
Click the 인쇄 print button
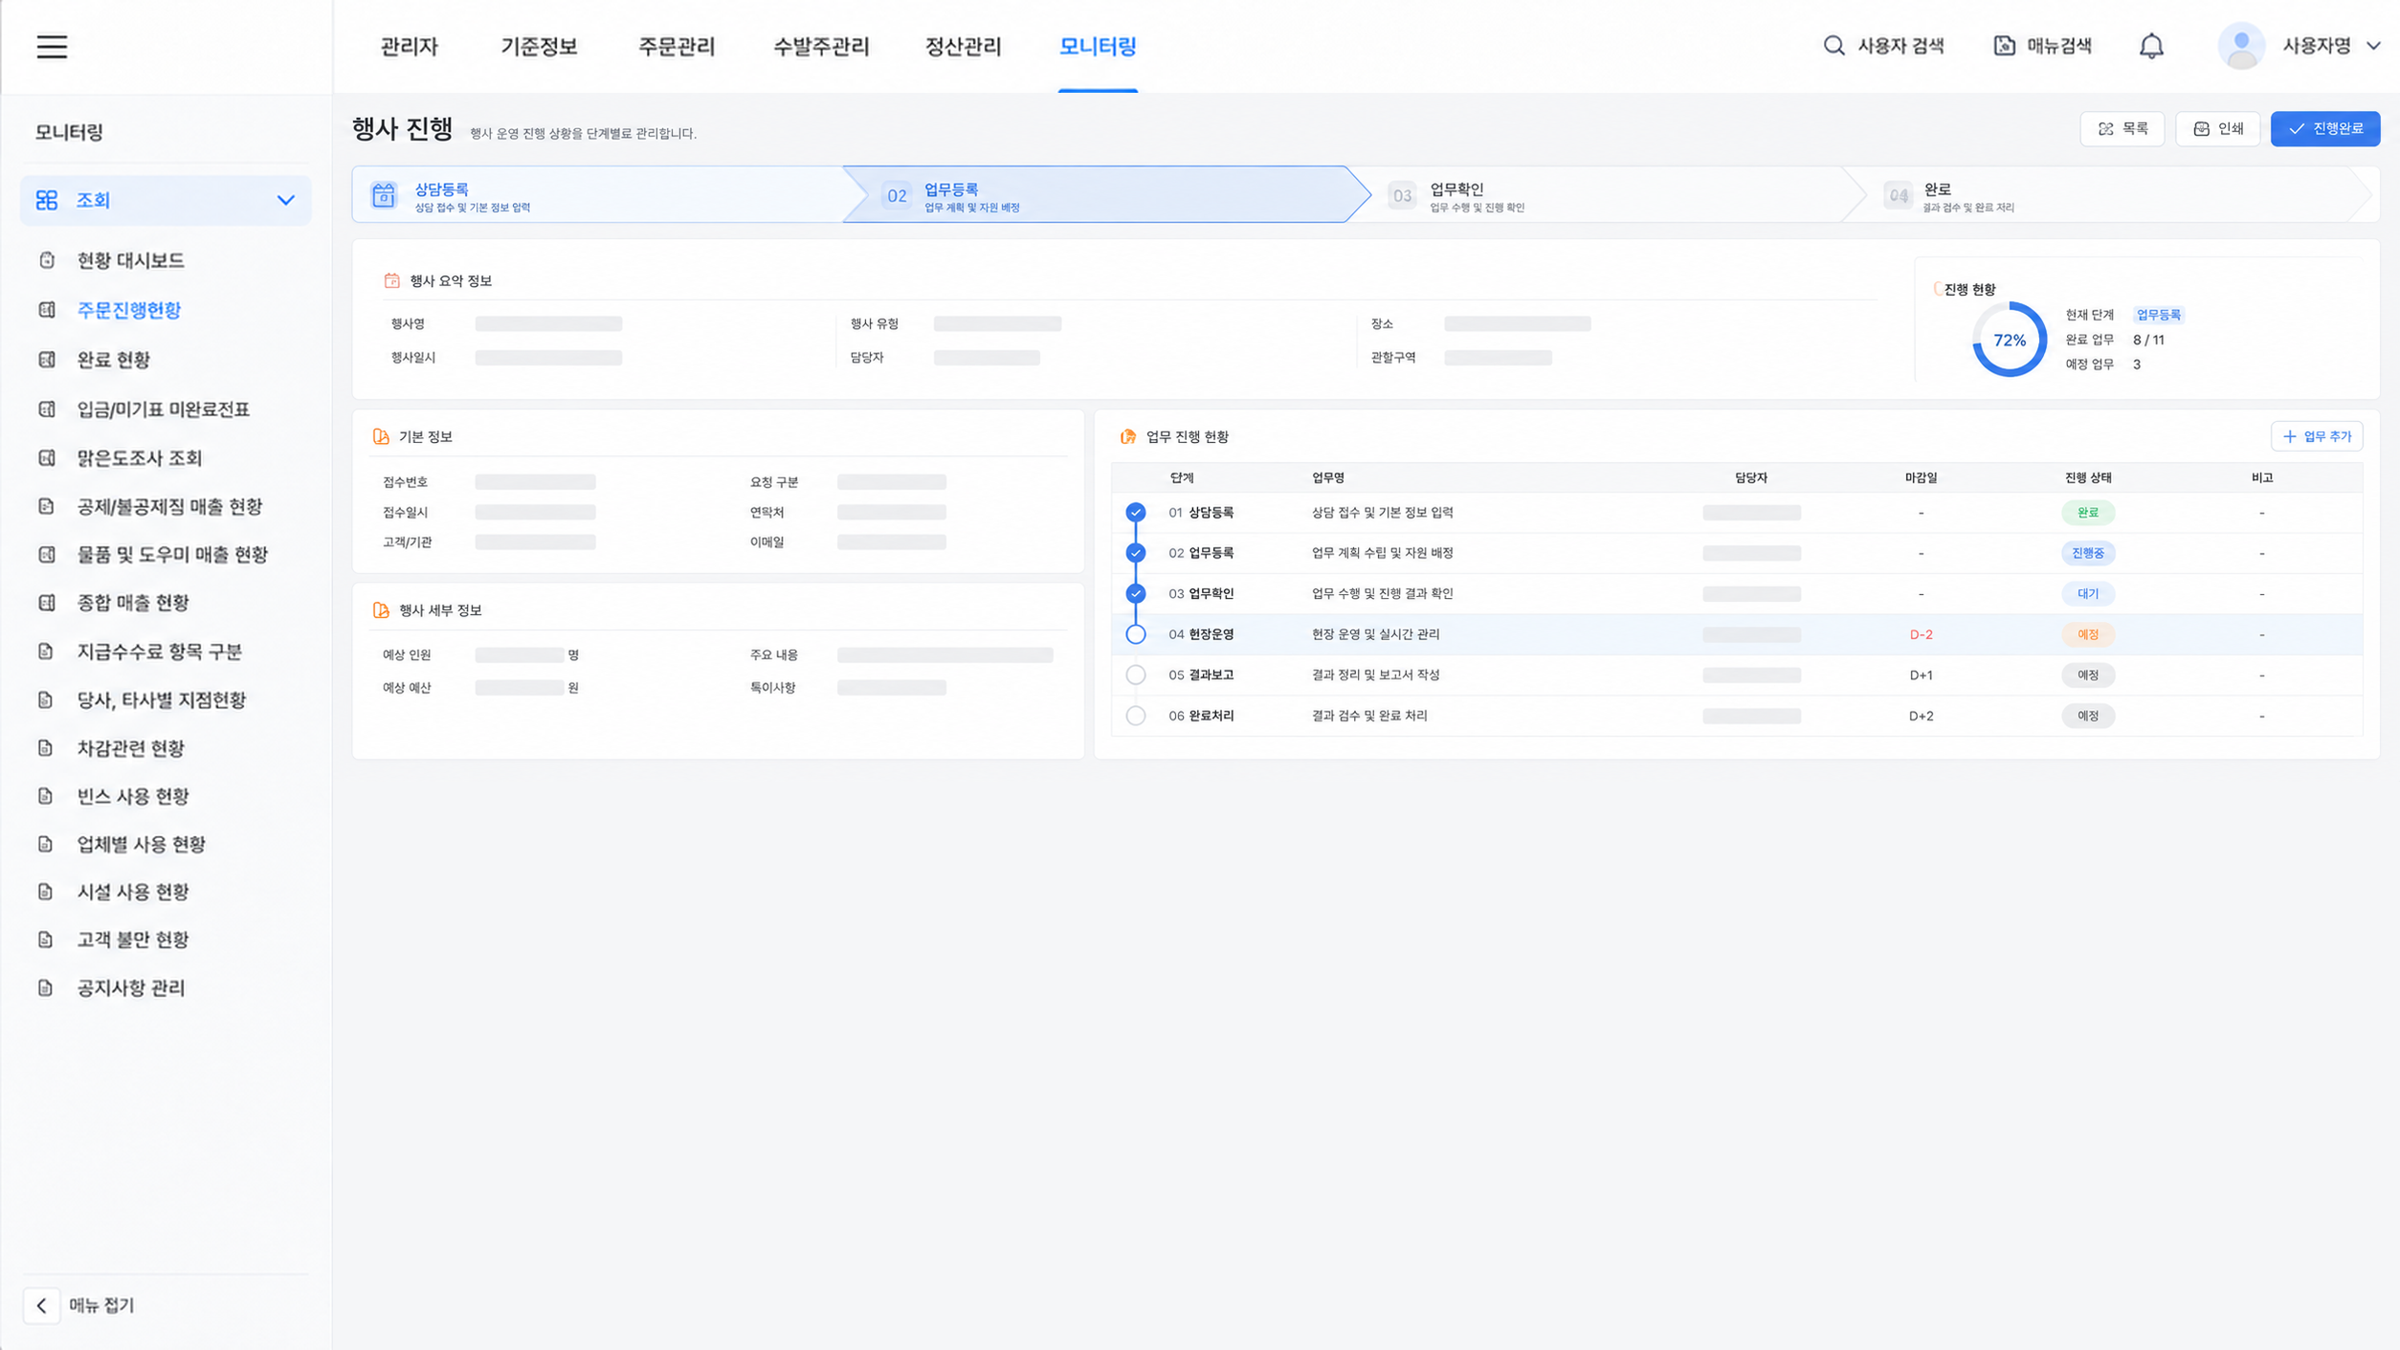(2217, 129)
